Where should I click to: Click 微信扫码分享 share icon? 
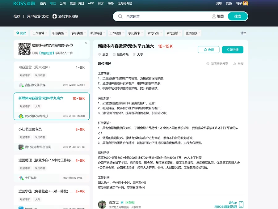pos(208,64)
